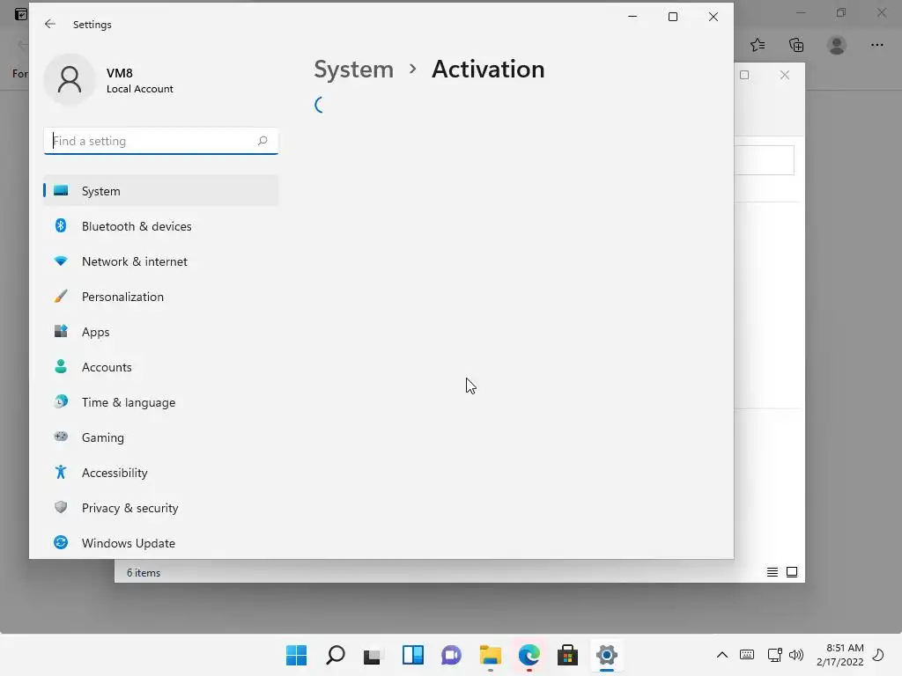Open Bluetooth & devices settings

point(160,226)
